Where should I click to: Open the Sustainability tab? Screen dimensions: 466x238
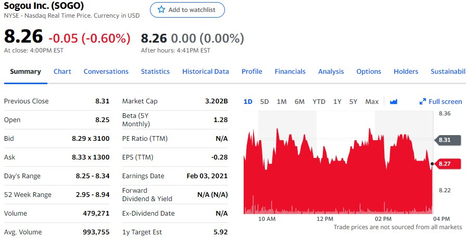pyautogui.click(x=448, y=72)
